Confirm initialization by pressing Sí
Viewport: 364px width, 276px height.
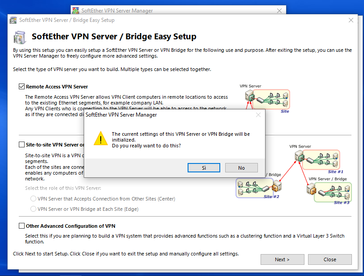(x=204, y=168)
